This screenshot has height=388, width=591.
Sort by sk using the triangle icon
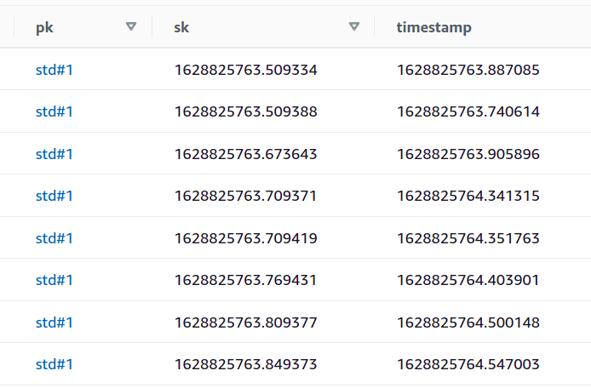point(354,27)
